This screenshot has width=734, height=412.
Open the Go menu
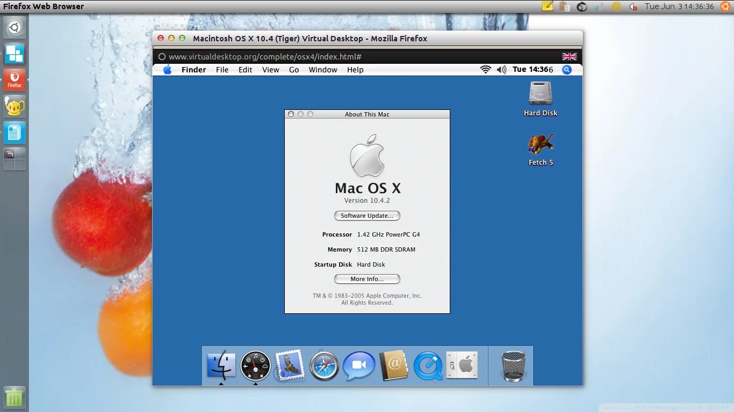click(294, 70)
